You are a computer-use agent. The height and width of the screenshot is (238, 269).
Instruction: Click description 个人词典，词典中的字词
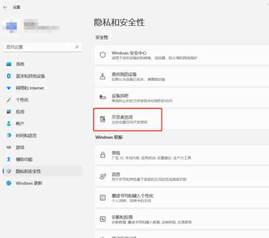point(131,201)
